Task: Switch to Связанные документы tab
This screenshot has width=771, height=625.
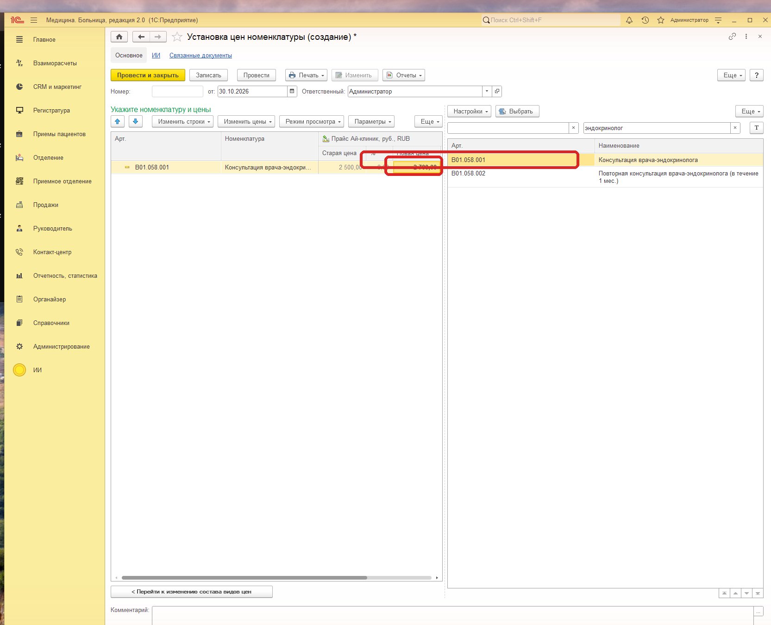Action: click(201, 55)
